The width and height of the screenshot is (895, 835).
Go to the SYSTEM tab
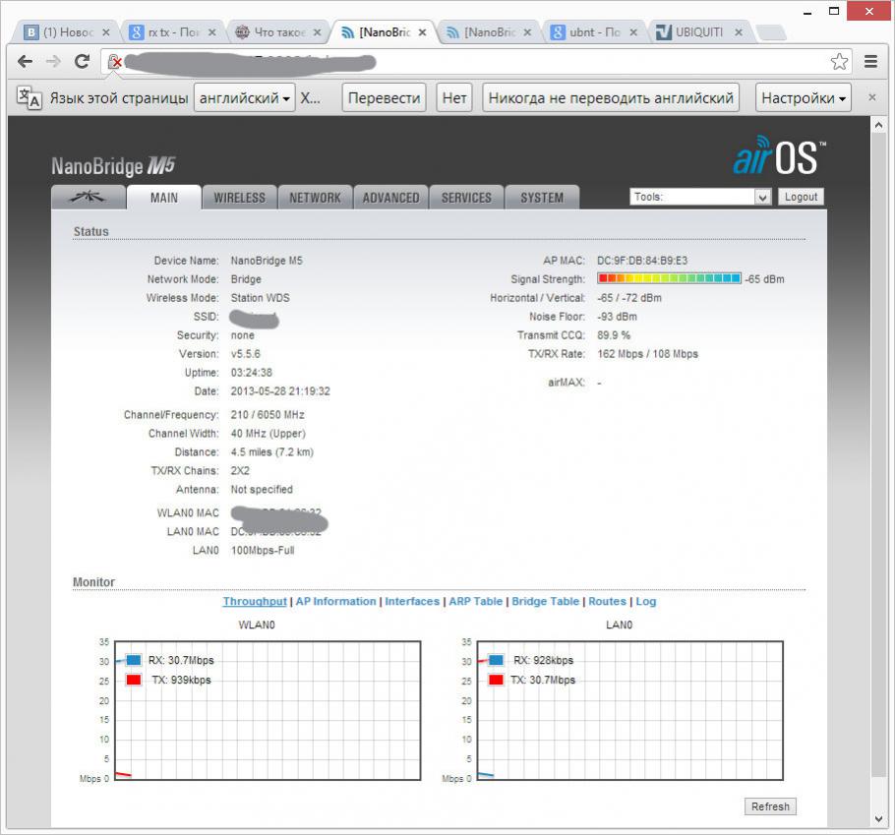coord(542,198)
